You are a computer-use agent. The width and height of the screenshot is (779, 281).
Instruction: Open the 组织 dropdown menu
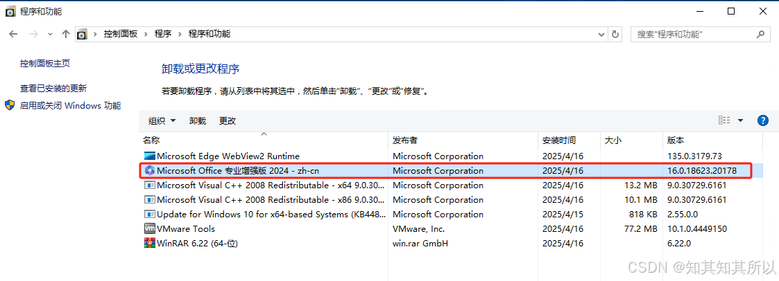162,120
